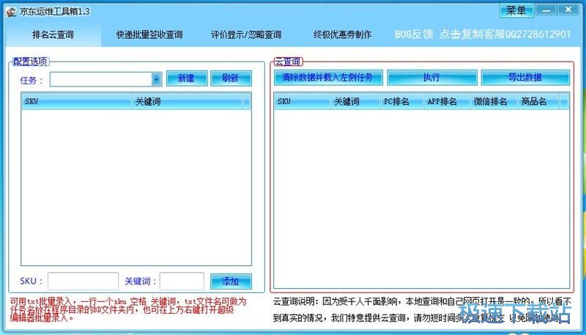Select SKU column header in 云查询 table

click(x=303, y=101)
